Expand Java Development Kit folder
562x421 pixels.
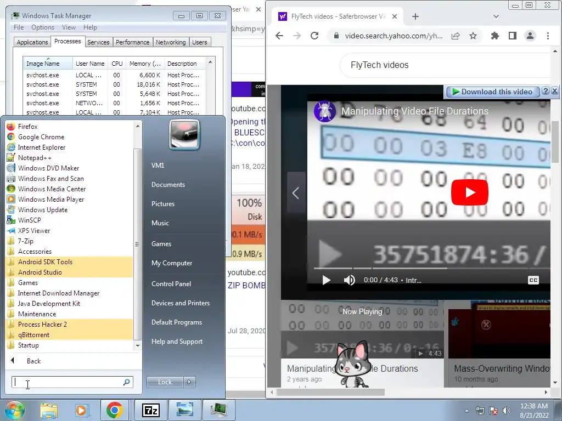tap(49, 303)
